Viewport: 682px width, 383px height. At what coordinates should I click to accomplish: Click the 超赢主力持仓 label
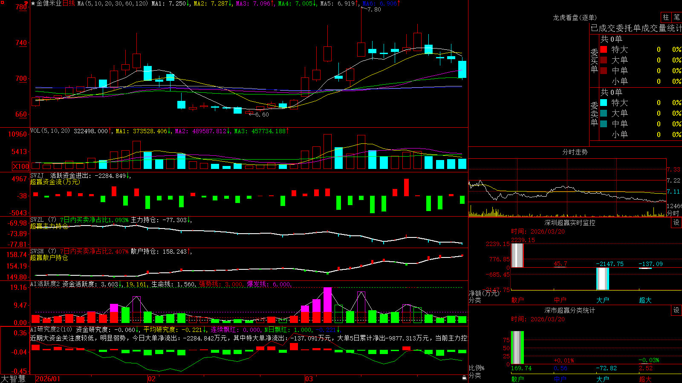coord(49,226)
